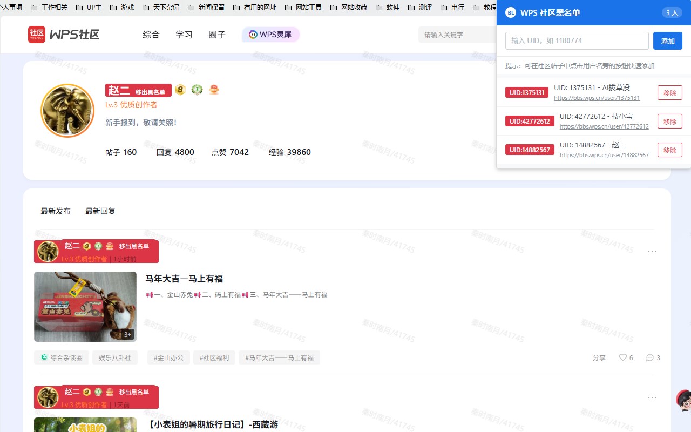
Task: Open the UP主 bookmarks folder
Action: pyautogui.click(x=89, y=8)
